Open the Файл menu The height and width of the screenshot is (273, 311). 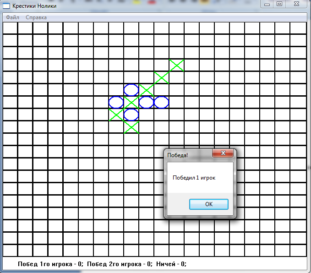click(x=12, y=17)
